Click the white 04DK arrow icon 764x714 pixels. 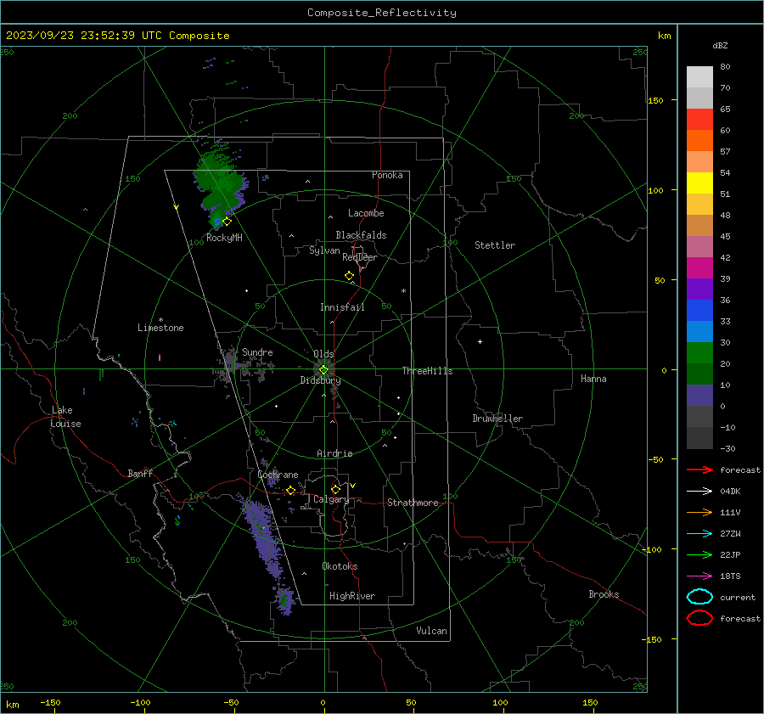click(x=699, y=492)
